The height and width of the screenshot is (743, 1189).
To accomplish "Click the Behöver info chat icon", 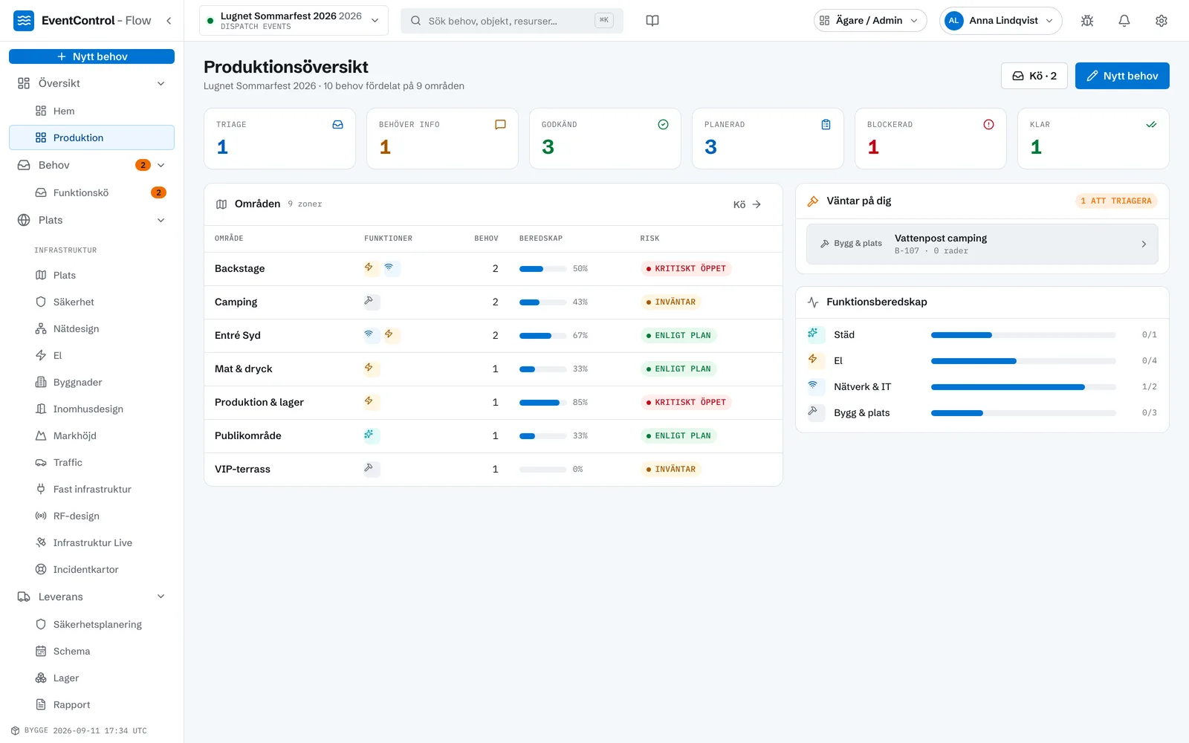I will (x=501, y=125).
